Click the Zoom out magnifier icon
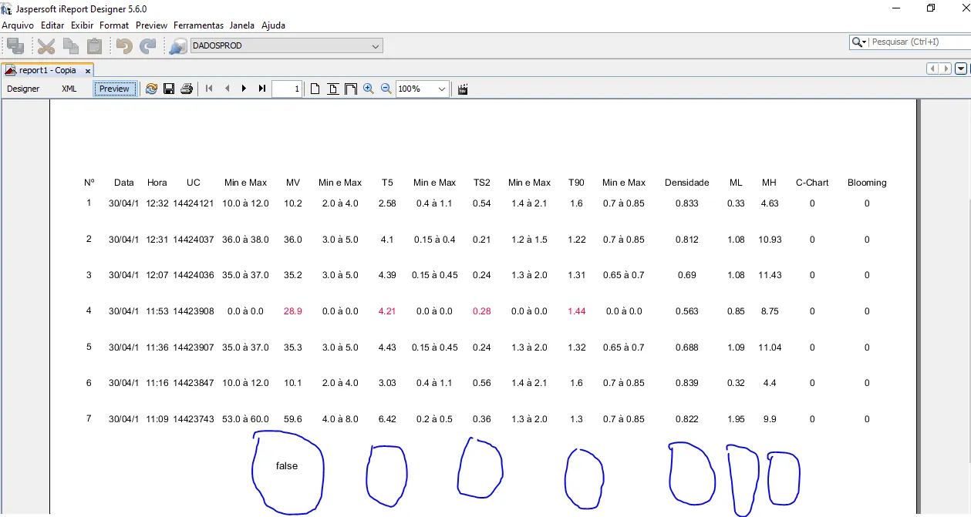 (386, 89)
